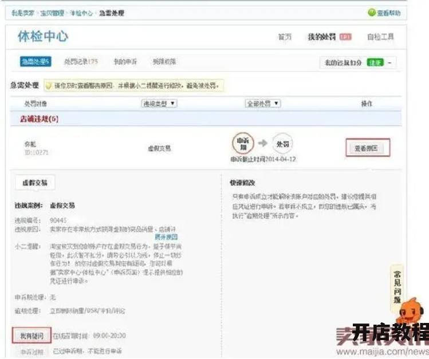Click the 处罚 stage circle icon
429x359 pixels.
pyautogui.click(x=282, y=144)
